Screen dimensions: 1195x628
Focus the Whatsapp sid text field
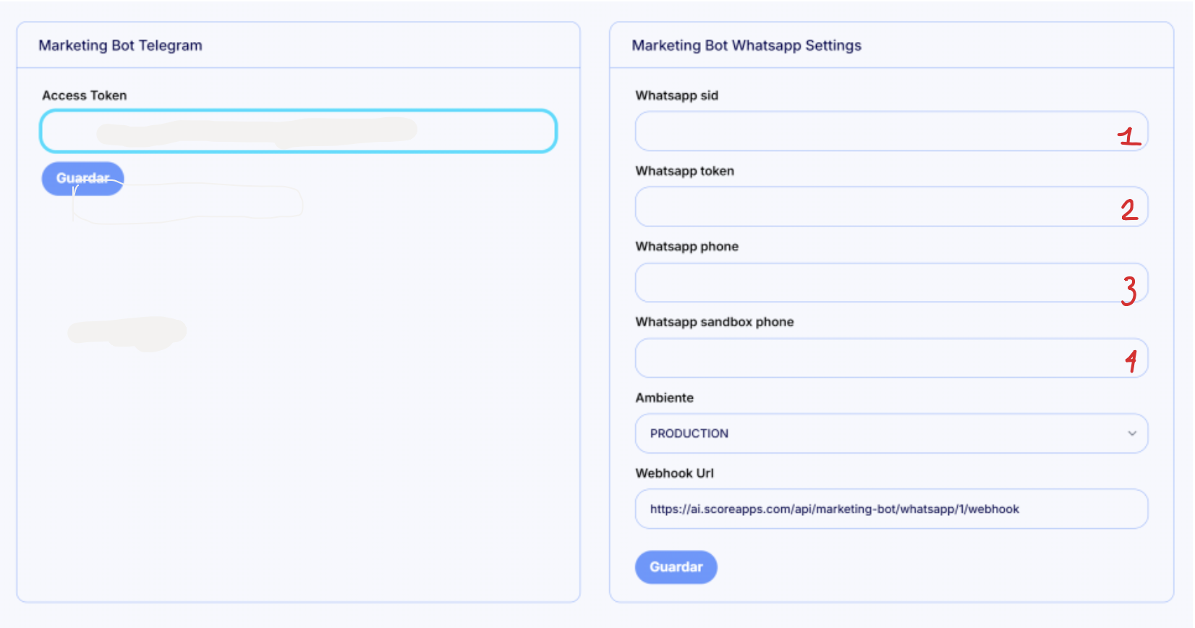point(868,131)
